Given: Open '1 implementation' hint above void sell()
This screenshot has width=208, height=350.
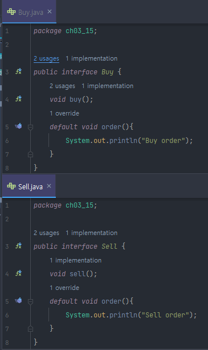Looking at the screenshot, I should pyautogui.click(x=75, y=260).
